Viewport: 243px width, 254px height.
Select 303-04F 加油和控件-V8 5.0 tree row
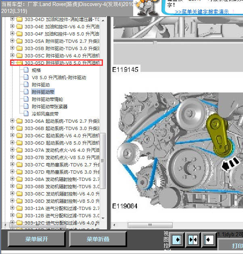point(62,34)
